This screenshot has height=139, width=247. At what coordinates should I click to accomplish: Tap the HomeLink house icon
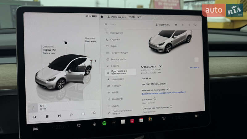pyautogui.click(x=176, y=25)
